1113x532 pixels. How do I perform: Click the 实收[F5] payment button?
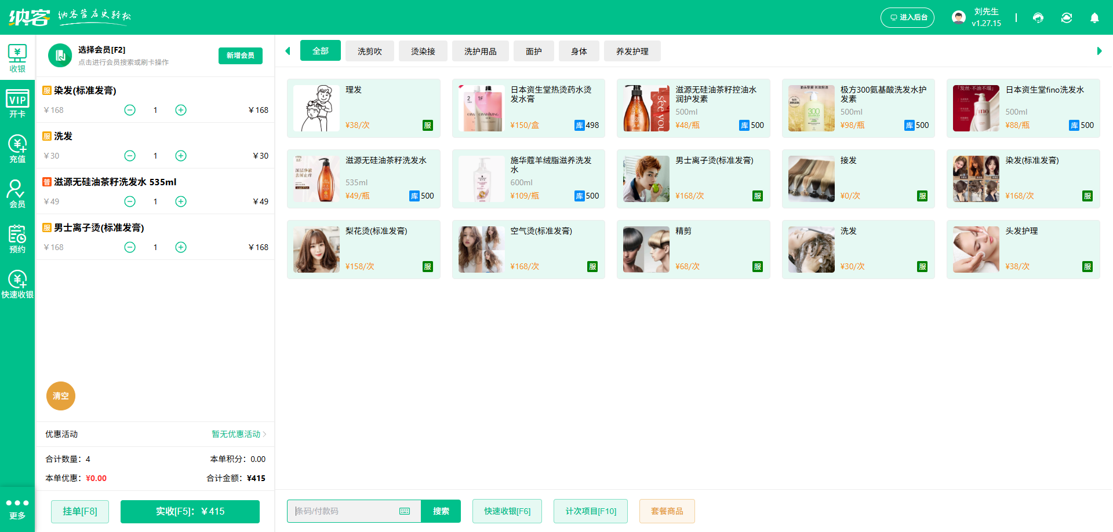[x=190, y=511]
